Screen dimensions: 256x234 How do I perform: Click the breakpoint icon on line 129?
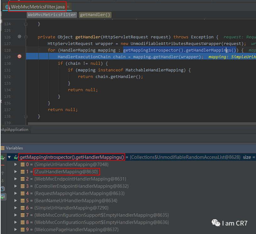pyautogui.click(x=19, y=57)
